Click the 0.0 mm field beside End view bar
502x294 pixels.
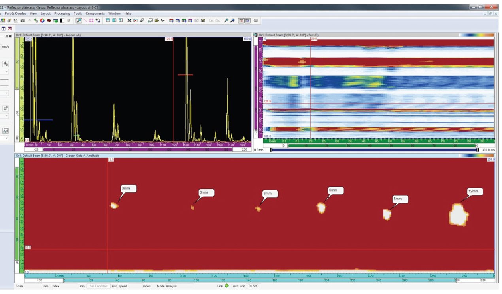259,149
